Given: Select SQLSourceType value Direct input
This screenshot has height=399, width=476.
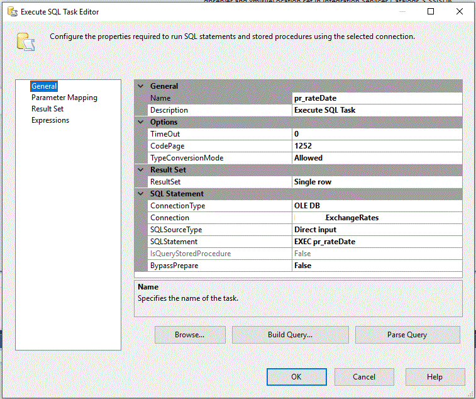Looking at the screenshot, I should click(x=377, y=230).
